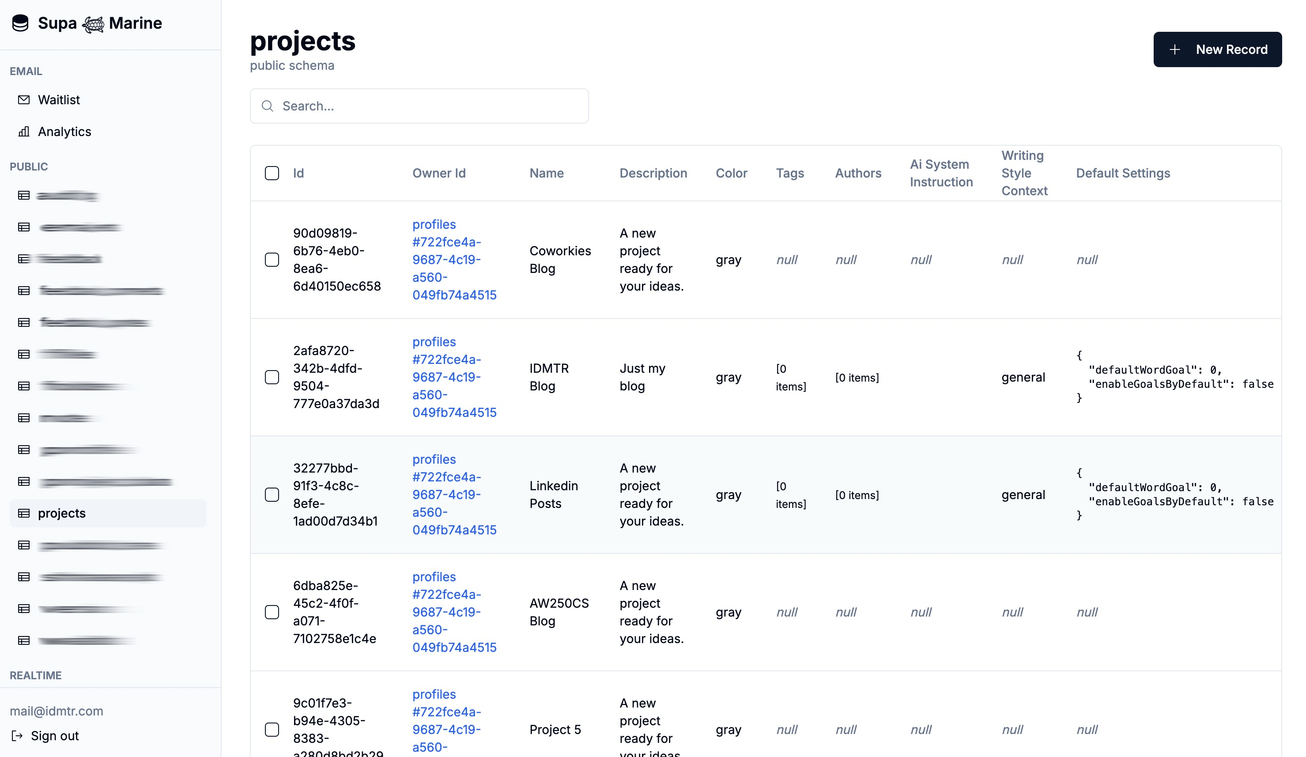Screen dimensions: 1306x757
Task: Select the Linkedin Posts row checkbox
Action: [x=272, y=495]
